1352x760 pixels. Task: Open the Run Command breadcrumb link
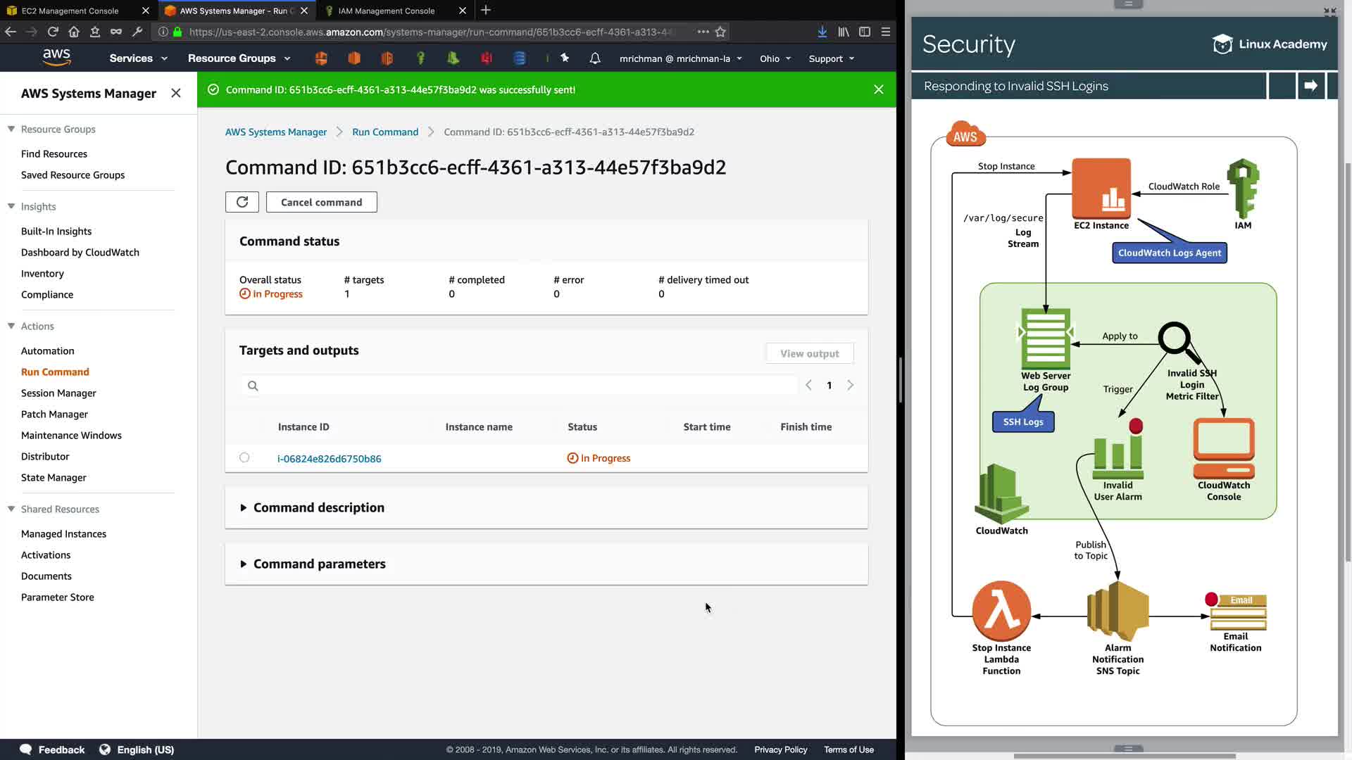(x=384, y=132)
